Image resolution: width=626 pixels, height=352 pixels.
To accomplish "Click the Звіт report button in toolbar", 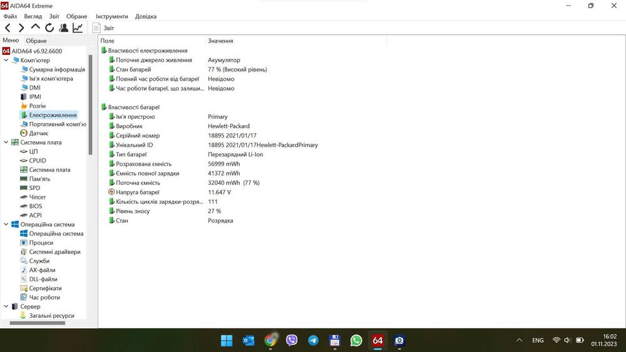I will pyautogui.click(x=103, y=28).
